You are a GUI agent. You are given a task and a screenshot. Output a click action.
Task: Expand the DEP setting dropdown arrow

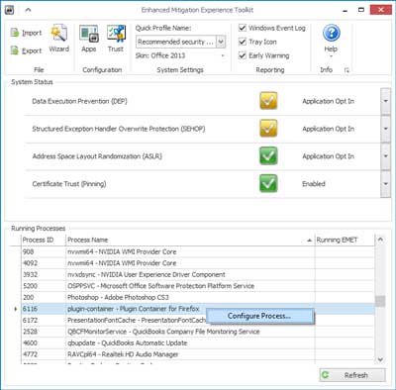tap(385, 101)
